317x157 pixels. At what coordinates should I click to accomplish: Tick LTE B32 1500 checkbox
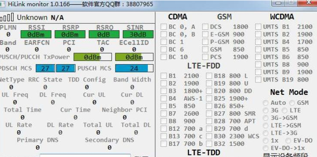[x=209, y=144]
